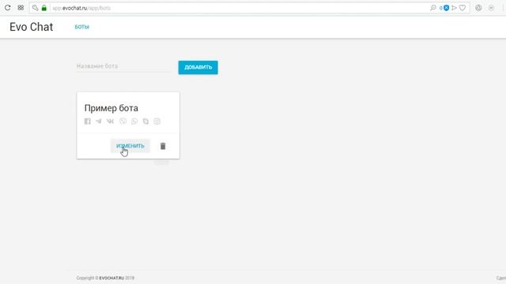Click the WhatsApp icon on the bot card
The width and height of the screenshot is (506, 284).
tap(134, 121)
